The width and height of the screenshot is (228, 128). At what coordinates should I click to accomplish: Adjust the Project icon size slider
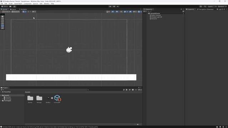tap(138, 124)
